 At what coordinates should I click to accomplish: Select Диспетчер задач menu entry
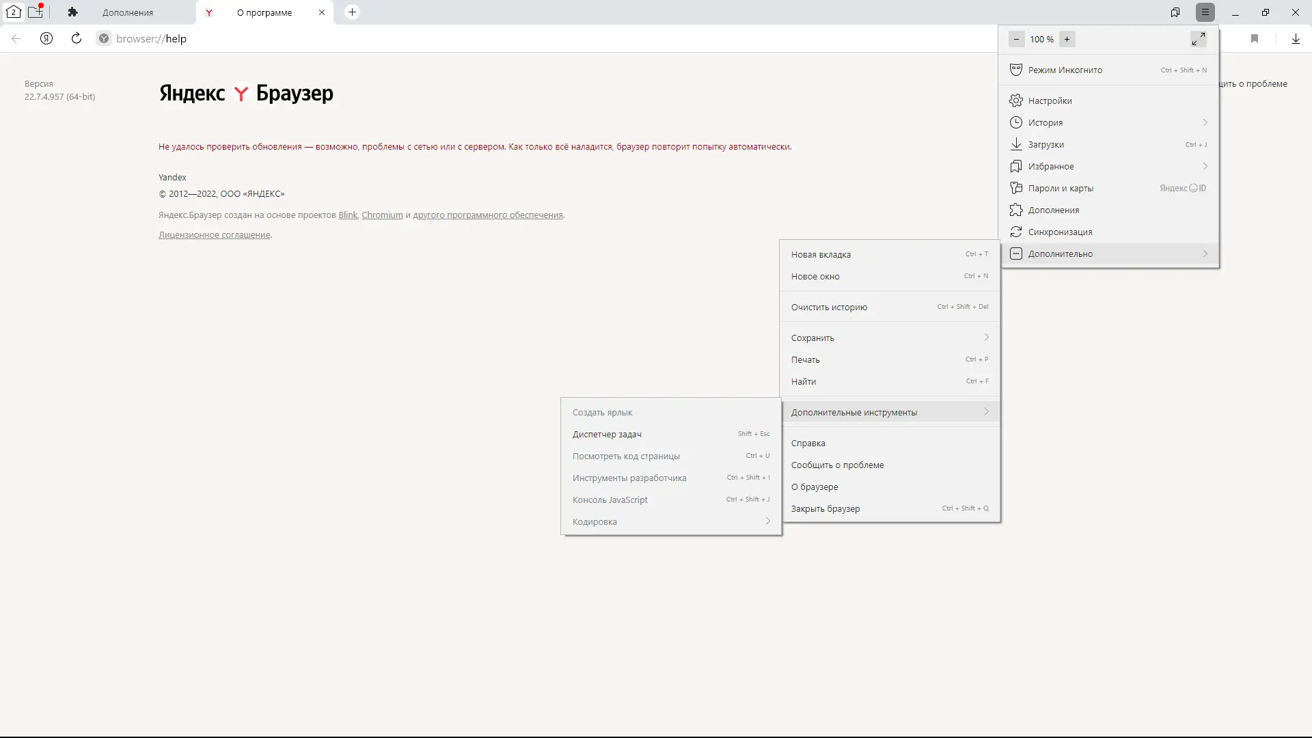click(607, 434)
